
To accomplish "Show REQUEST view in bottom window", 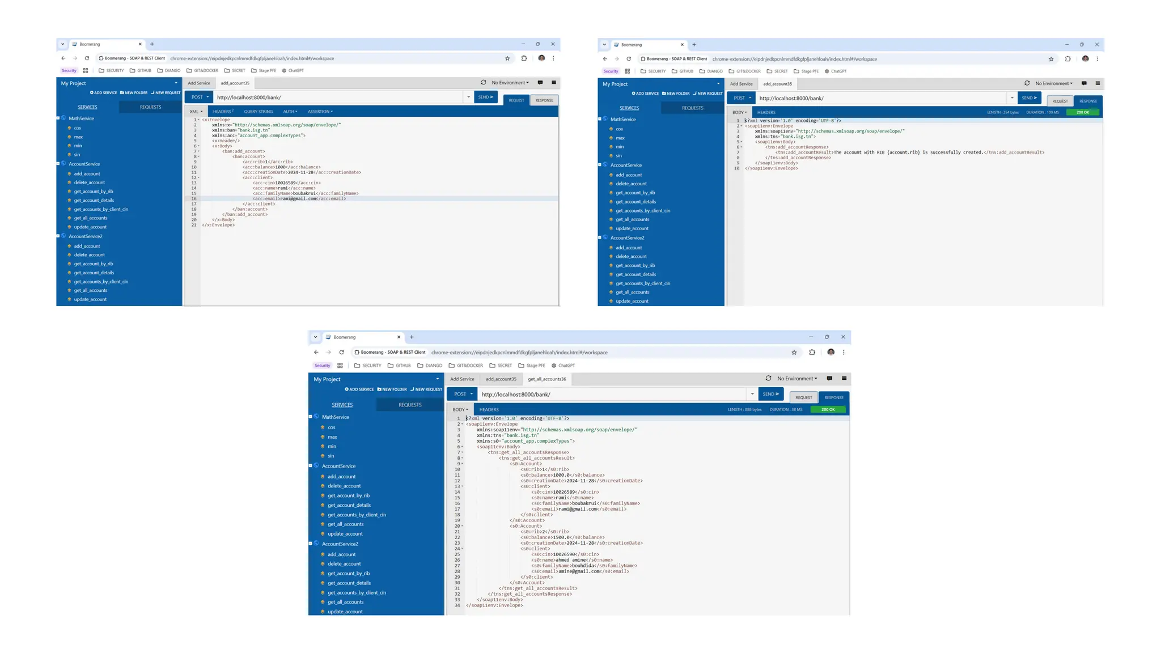I will click(803, 397).
